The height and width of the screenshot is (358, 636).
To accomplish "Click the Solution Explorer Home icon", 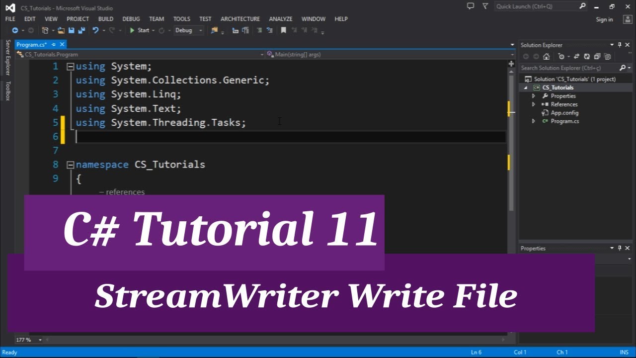I will point(546,57).
